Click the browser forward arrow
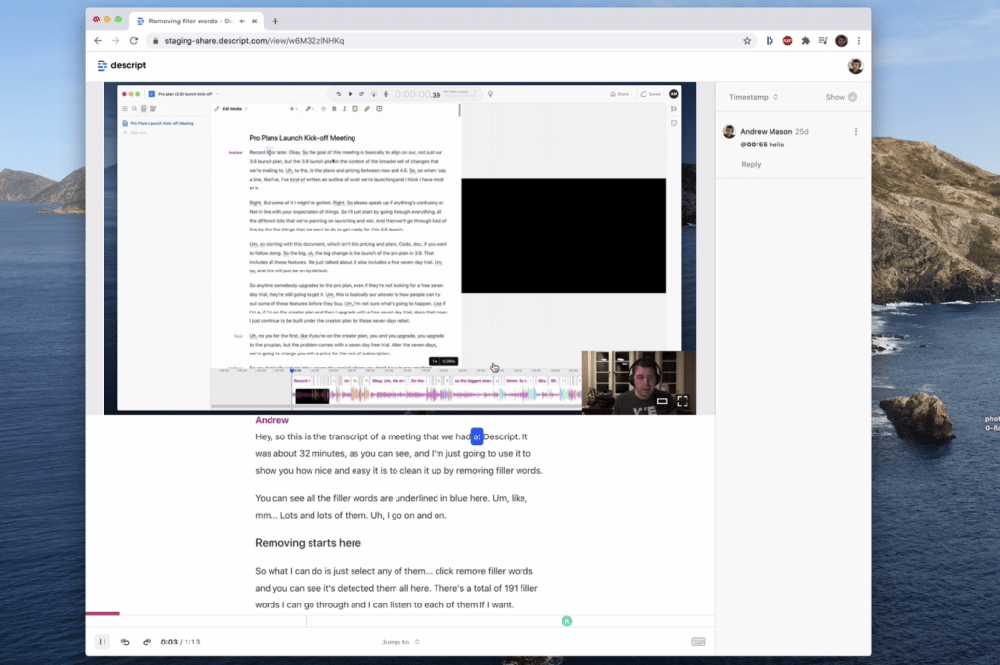The height and width of the screenshot is (665, 1000). [x=115, y=41]
